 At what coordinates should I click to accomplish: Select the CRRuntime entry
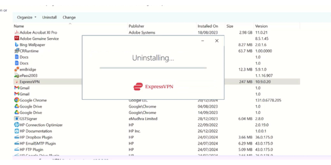(29, 51)
